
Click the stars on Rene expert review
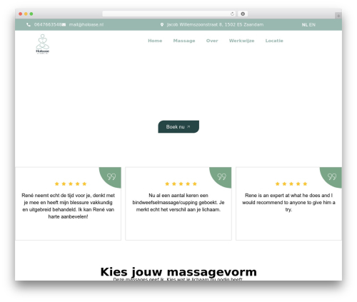point(291,183)
